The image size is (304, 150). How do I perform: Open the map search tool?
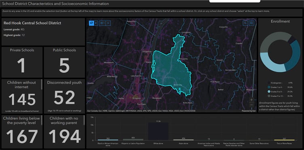pos(245,23)
